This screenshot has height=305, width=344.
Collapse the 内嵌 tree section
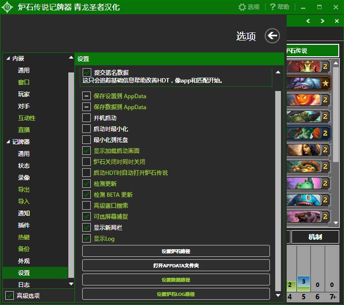pyautogui.click(x=8, y=59)
